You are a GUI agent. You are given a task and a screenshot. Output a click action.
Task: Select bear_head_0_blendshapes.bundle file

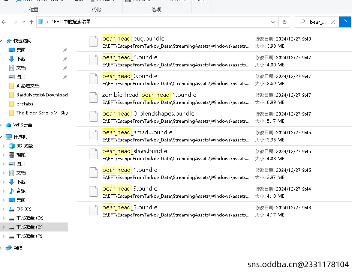148,114
